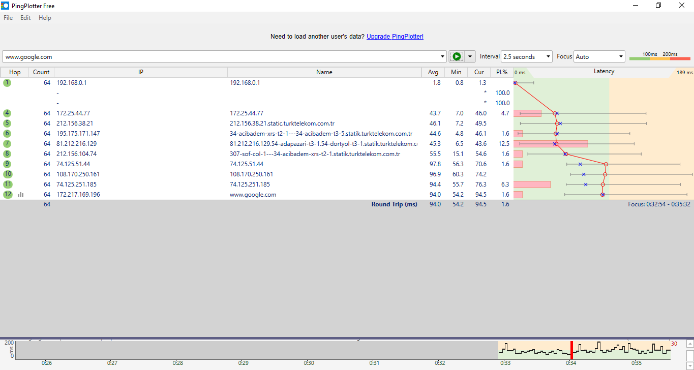
Task: Click IP address 74.125.51.44 in IP column
Action: point(73,164)
